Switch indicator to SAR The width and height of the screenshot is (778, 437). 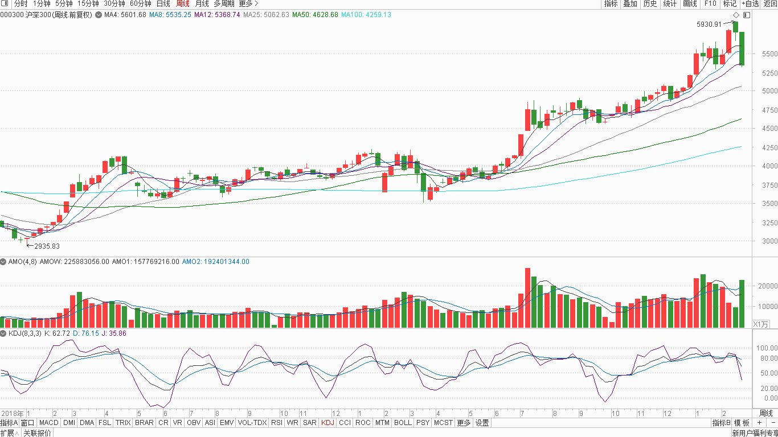[x=310, y=423]
